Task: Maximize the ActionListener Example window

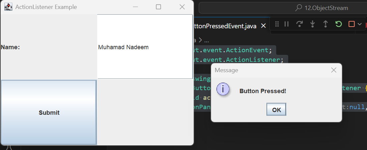Action: pyautogui.click(x=159, y=7)
